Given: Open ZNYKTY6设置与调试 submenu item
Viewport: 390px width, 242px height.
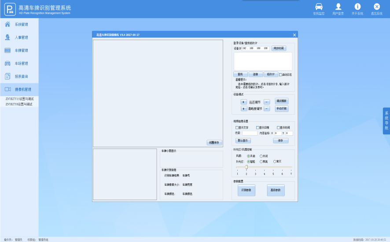Looking at the screenshot, I should (19, 104).
